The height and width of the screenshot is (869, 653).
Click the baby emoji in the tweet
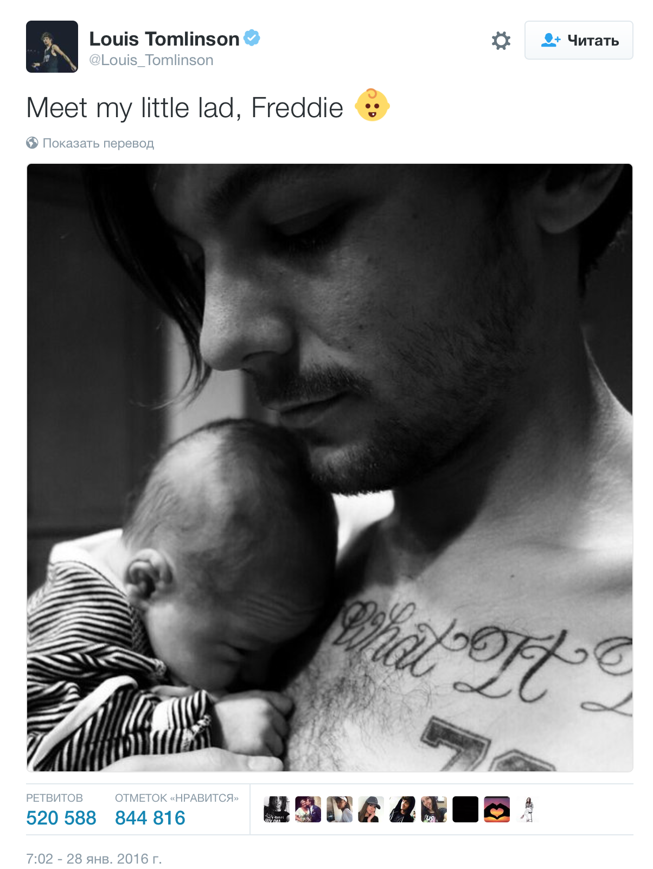372,105
